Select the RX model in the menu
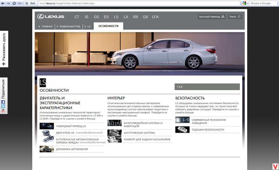Screen dimensions: 279x170 point(136,17)
